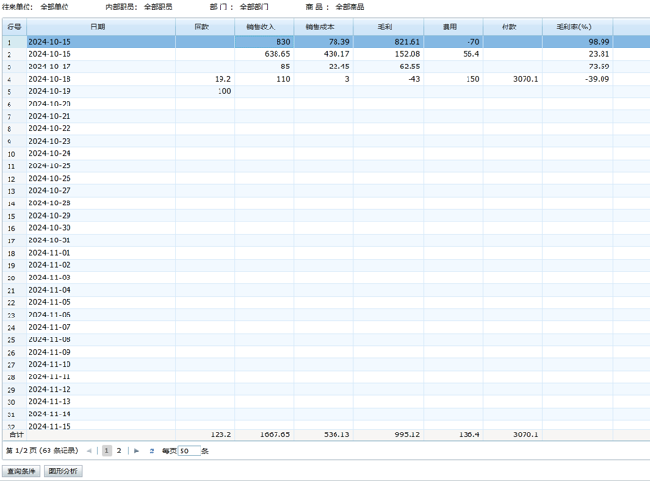Click the 销售成本 column header
Screen dimensions: 650x481
click(x=321, y=28)
